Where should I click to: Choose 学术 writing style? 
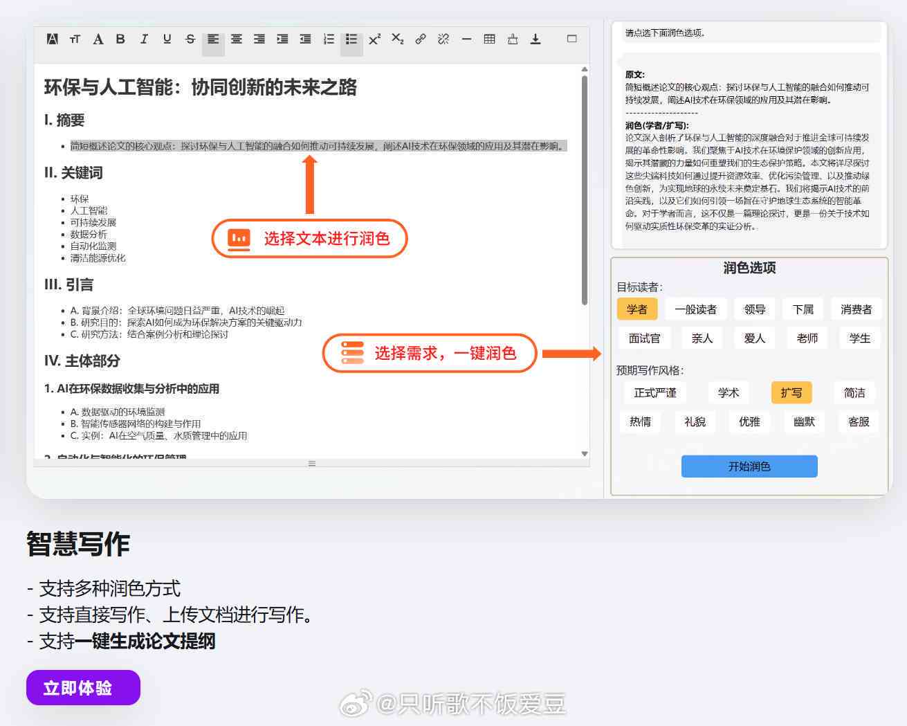tap(729, 393)
